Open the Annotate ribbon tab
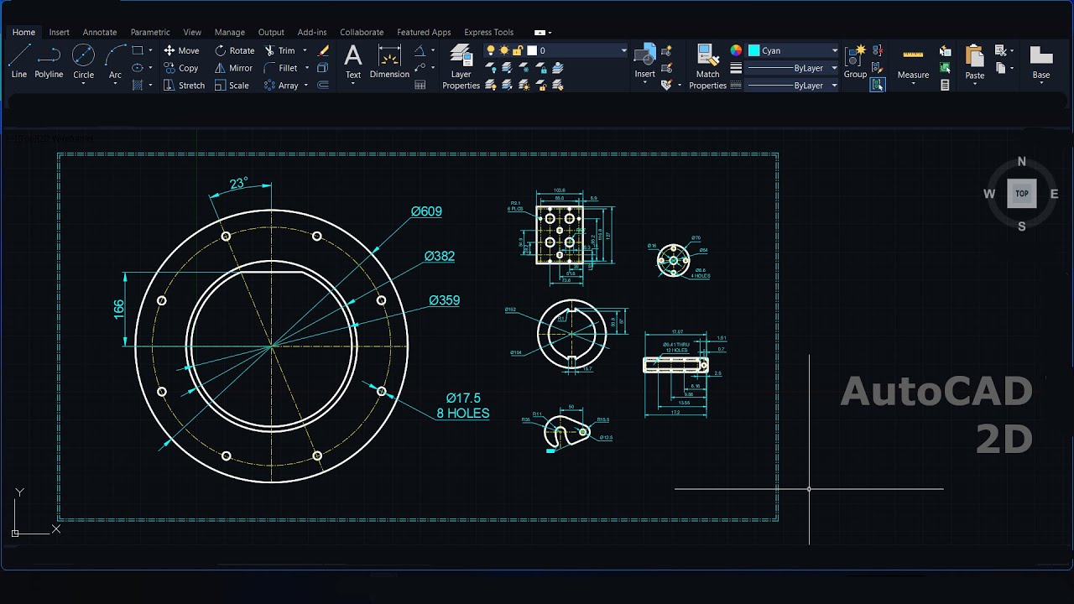Image resolution: width=1074 pixels, height=604 pixels. pos(100,32)
